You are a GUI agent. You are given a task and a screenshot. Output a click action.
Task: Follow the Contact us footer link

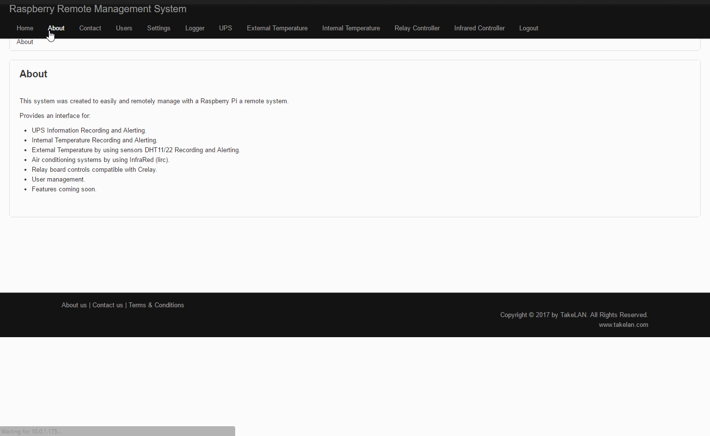pos(108,305)
